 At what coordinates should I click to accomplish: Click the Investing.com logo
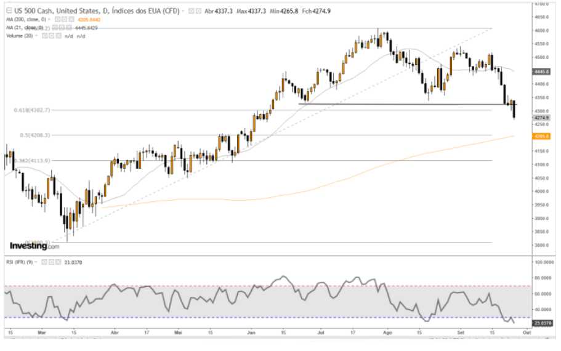pos(34,246)
